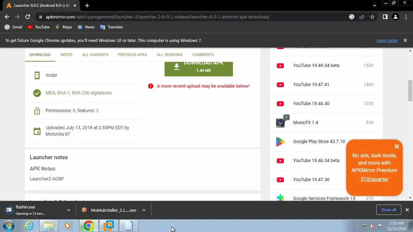Viewport: 413px width, 232px height.
Task: Open File Explorer from the taskbar
Action: coord(49,226)
